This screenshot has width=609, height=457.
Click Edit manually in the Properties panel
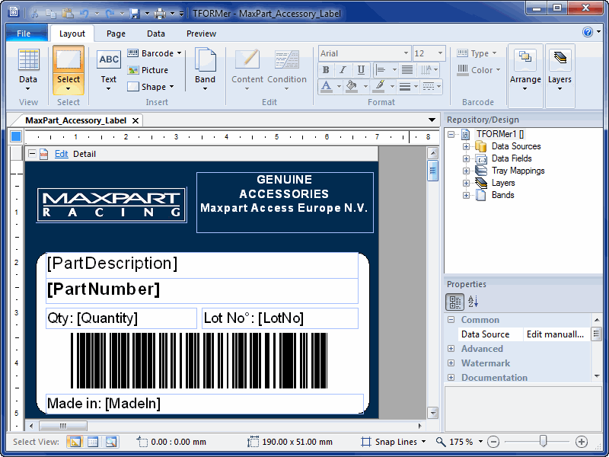pos(556,334)
